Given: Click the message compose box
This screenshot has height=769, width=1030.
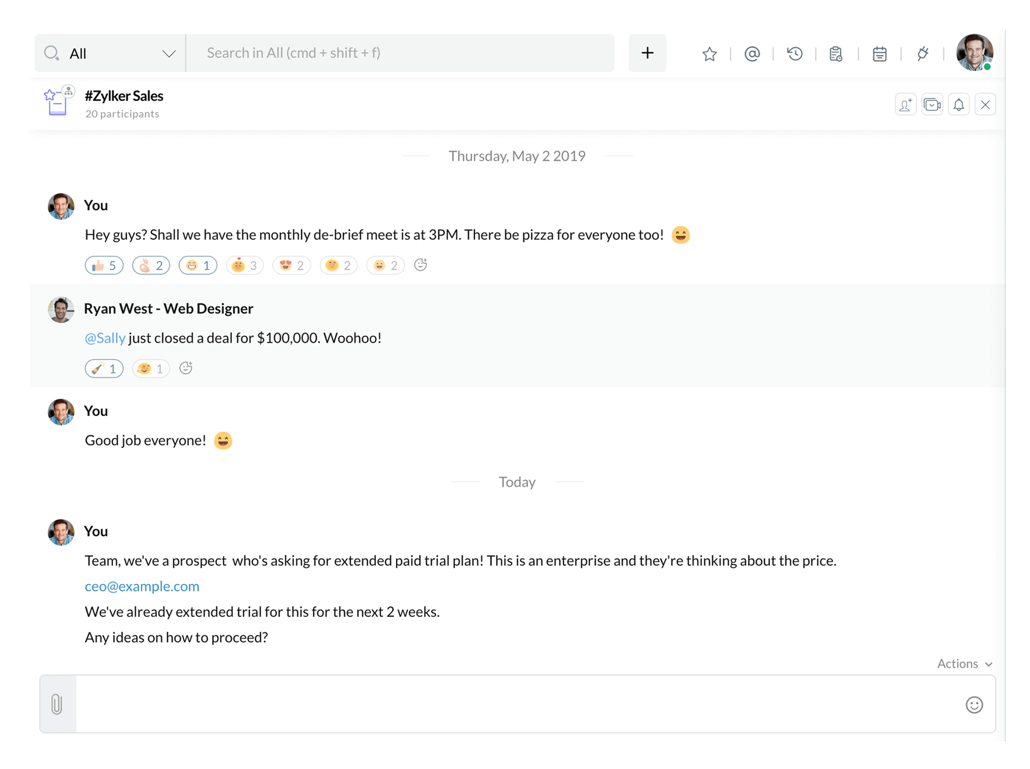Looking at the screenshot, I should 518,704.
